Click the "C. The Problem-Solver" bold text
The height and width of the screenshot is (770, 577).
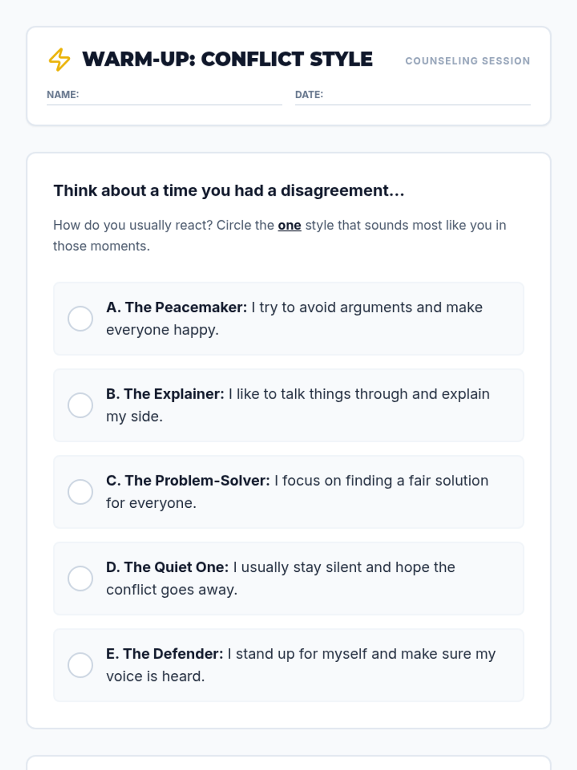[x=188, y=481]
